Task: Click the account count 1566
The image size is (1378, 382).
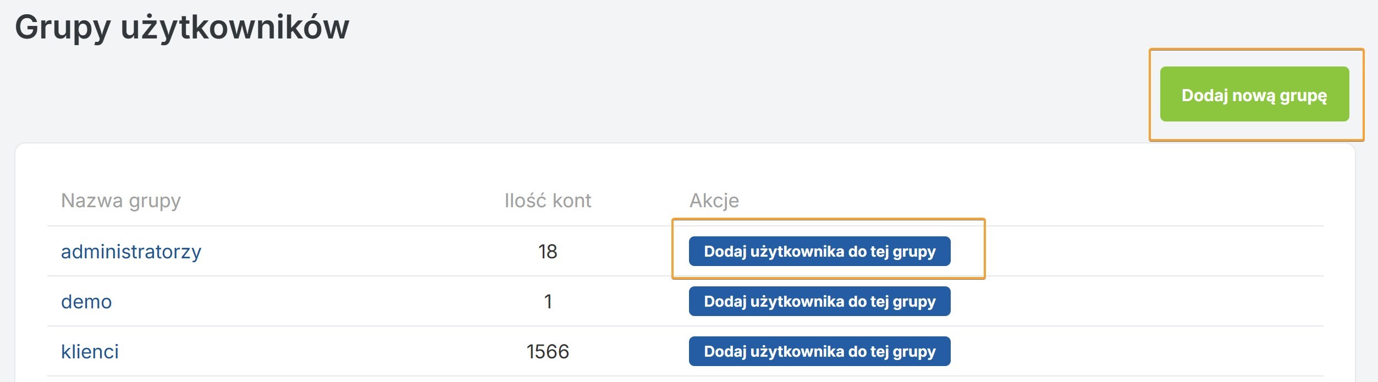Action: 548,352
